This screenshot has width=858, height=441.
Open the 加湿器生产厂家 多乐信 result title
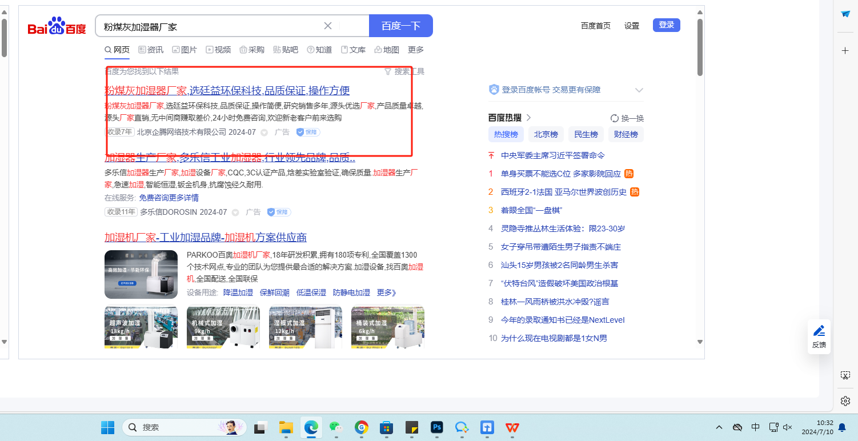pyautogui.click(x=230, y=158)
